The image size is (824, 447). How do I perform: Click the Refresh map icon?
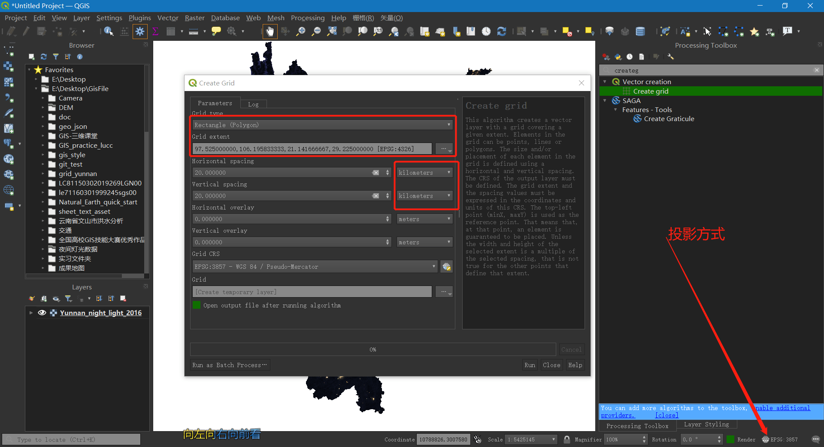[501, 31]
